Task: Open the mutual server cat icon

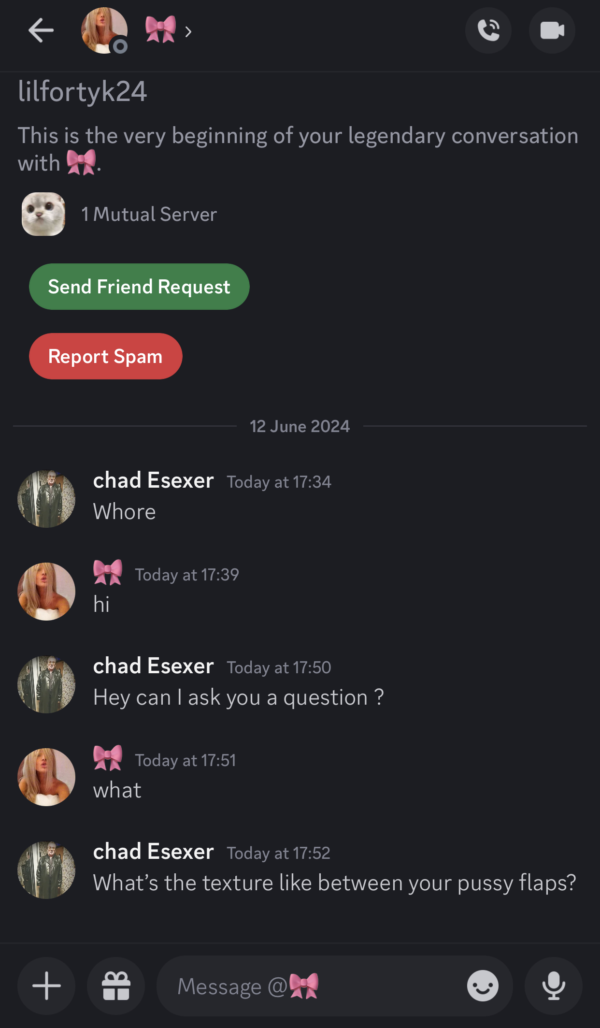Action: click(43, 214)
